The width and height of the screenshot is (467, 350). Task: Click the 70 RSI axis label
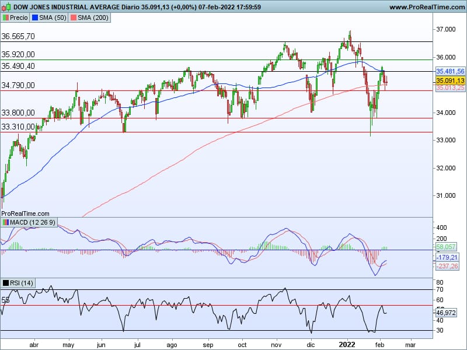440,289
